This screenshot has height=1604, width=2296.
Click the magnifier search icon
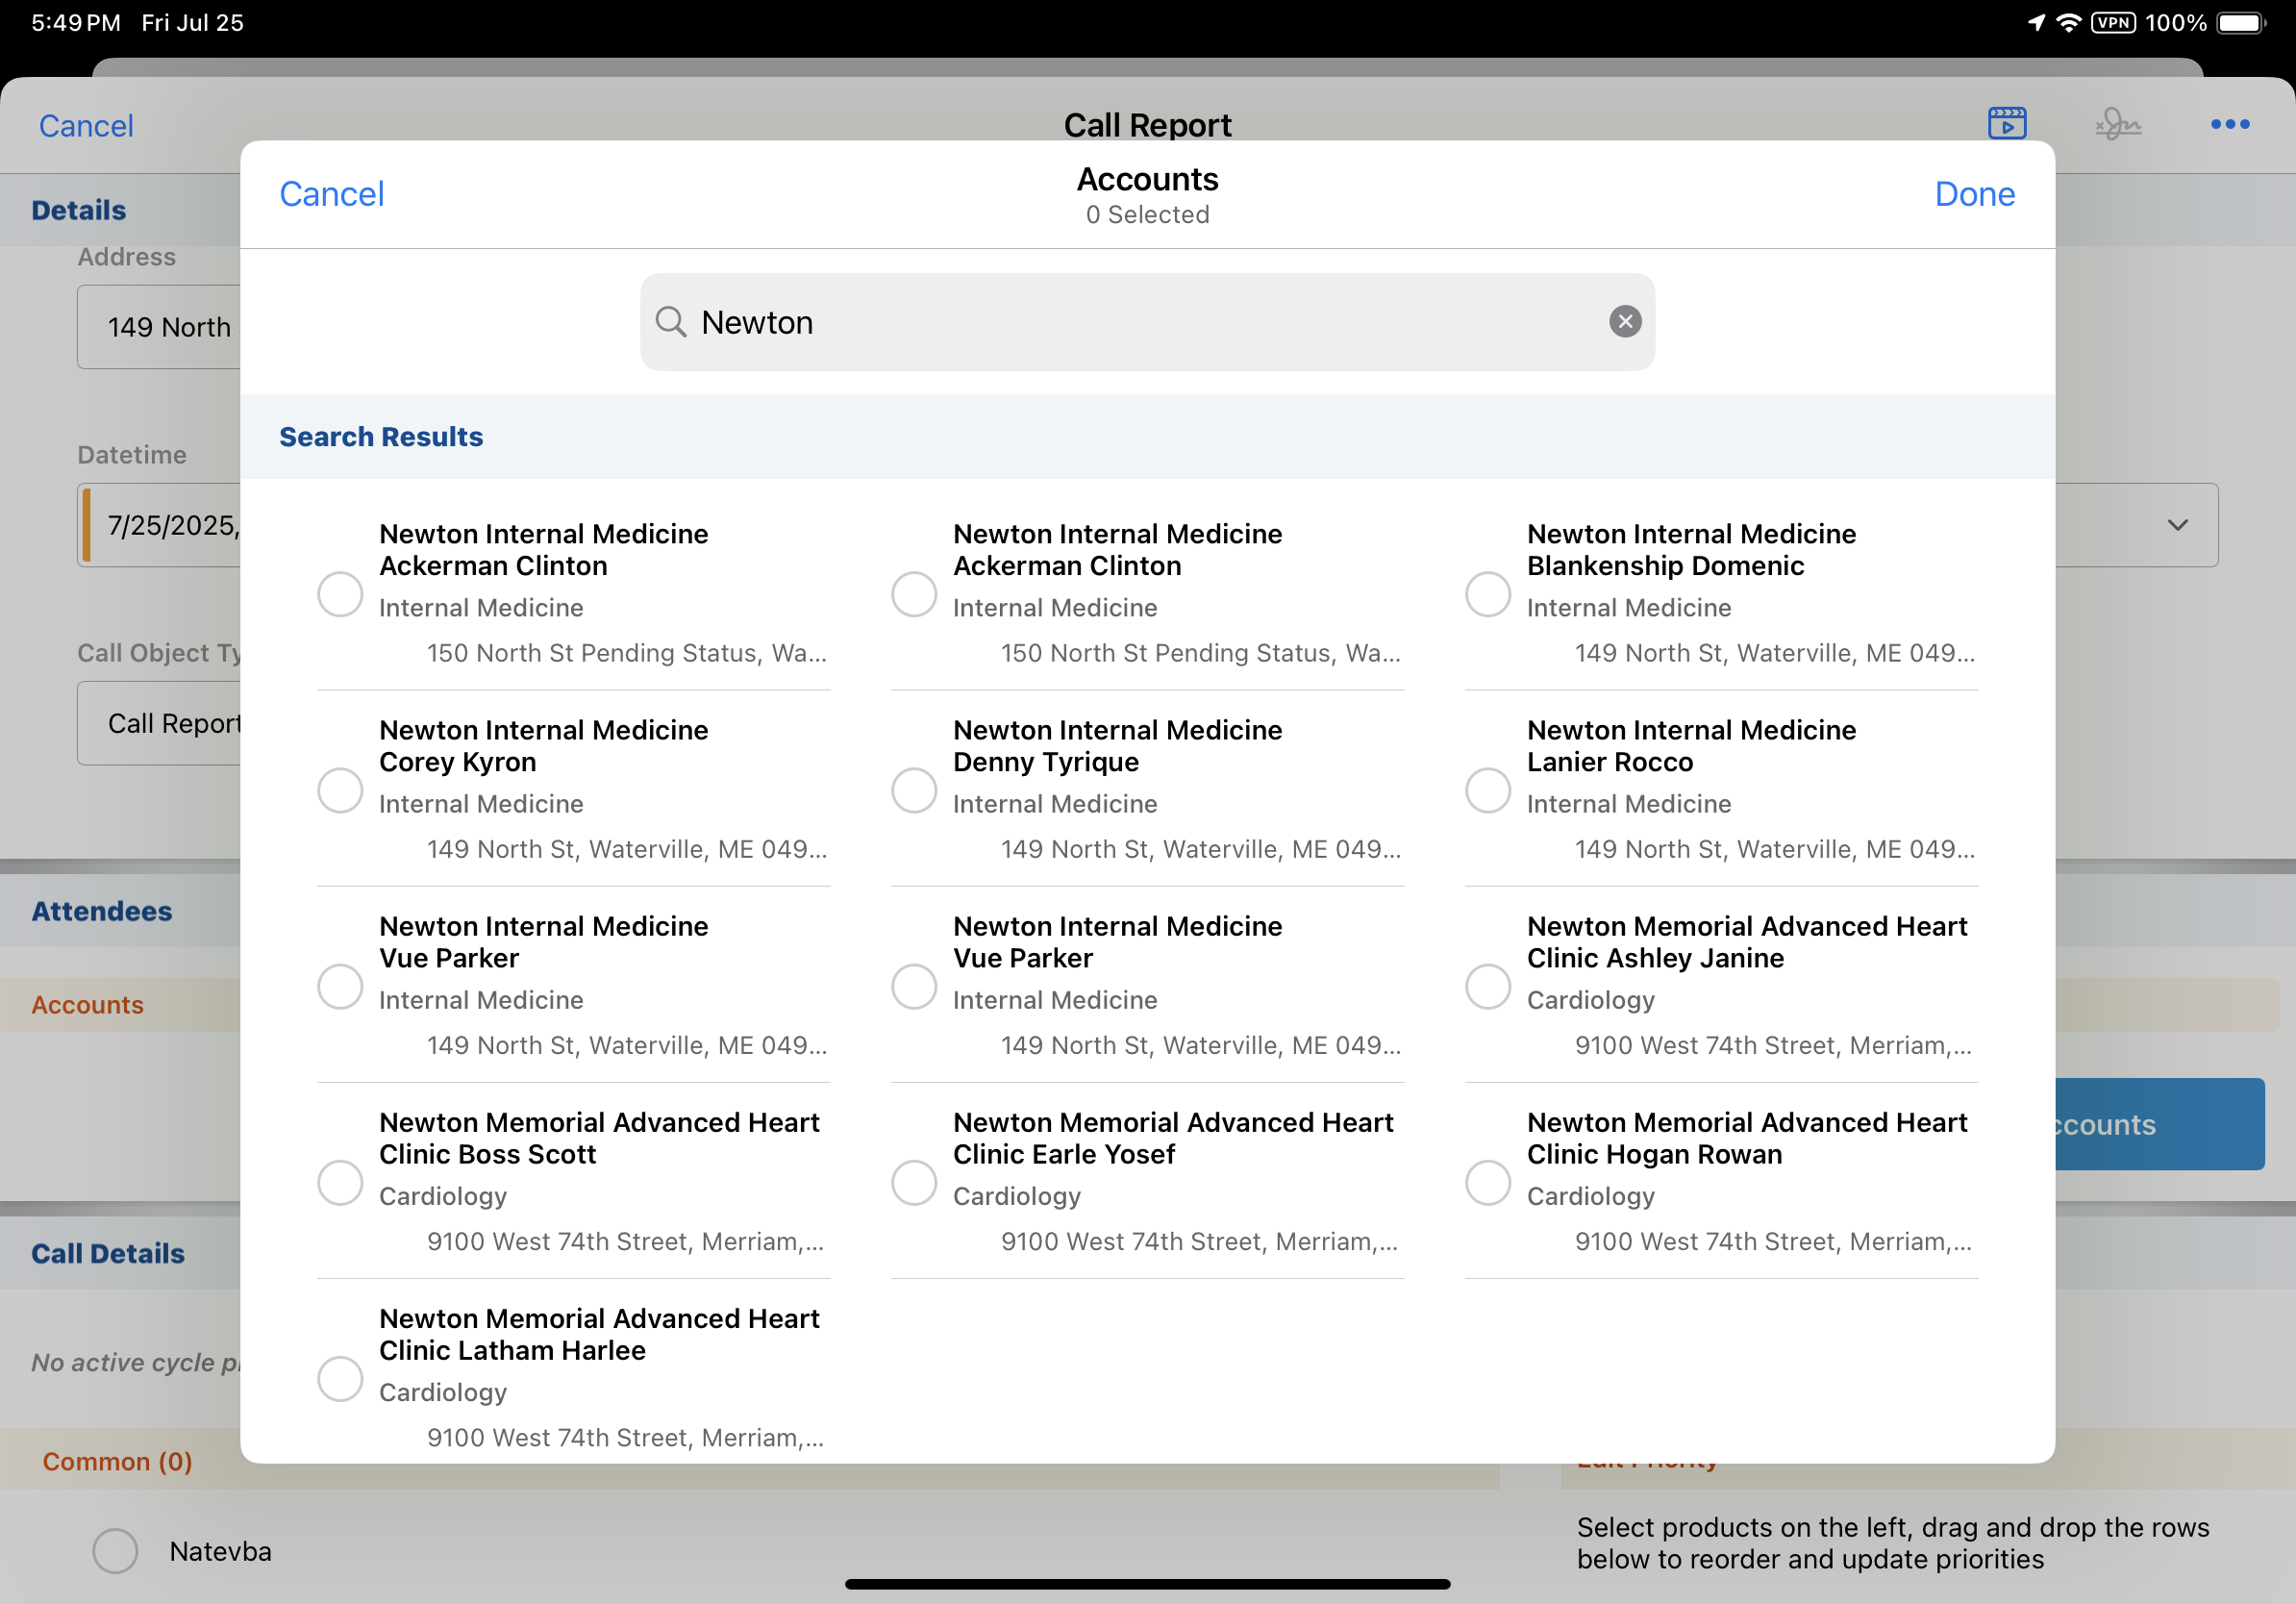pyautogui.click(x=670, y=322)
